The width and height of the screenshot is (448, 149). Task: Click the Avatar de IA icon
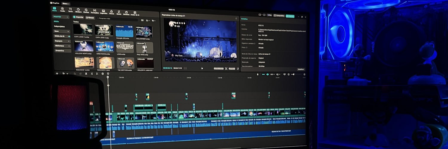pos(135,13)
